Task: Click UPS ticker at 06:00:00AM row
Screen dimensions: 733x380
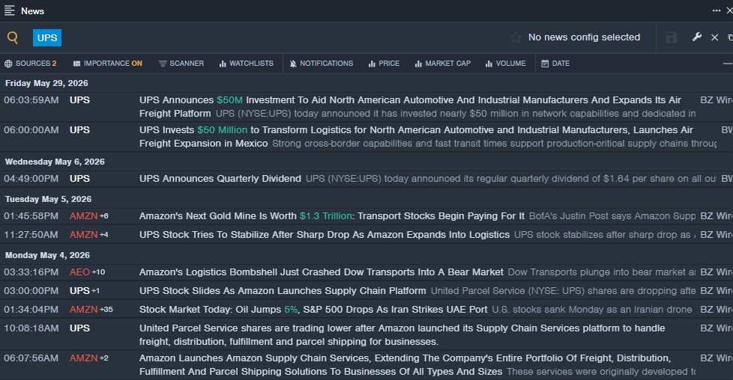Action: (79, 129)
